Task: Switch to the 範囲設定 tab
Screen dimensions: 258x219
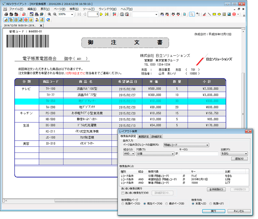Action: pos(144,137)
